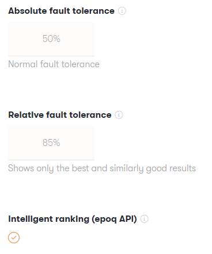Open info tooltip beside Relative fault tolerance
Screen dimensions: 212x254
[119, 115]
